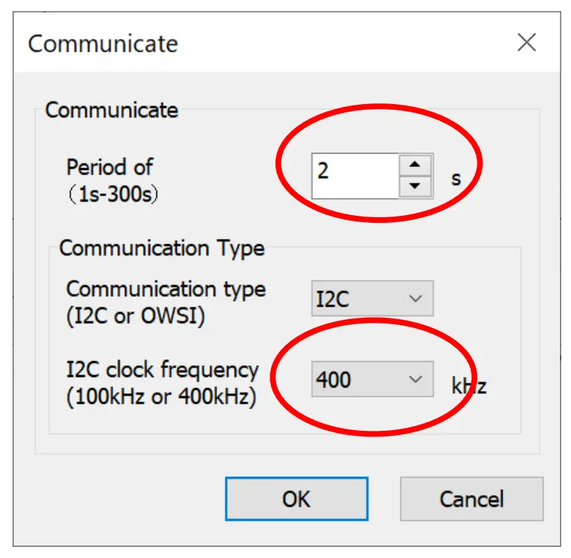Click Cancel to discard changes

coord(472,499)
